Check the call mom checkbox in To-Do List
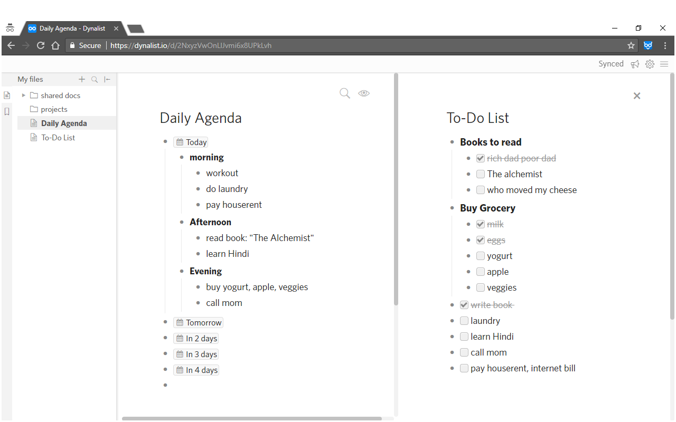Viewport: 676px width, 422px height. click(x=464, y=352)
